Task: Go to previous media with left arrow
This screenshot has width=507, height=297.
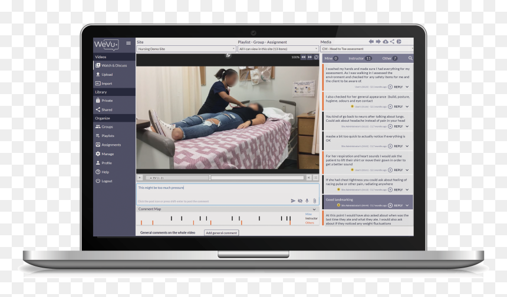Action: click(x=371, y=42)
